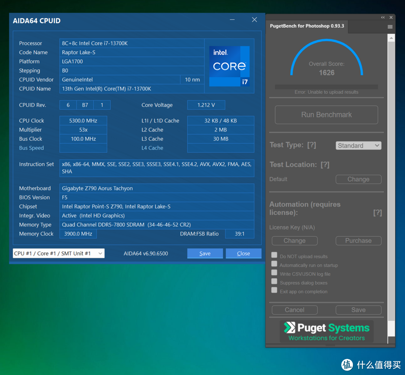The height and width of the screenshot is (375, 405).
Task: Click Memory Type Quad Channel DDR5-7800 value
Action: (x=157, y=225)
